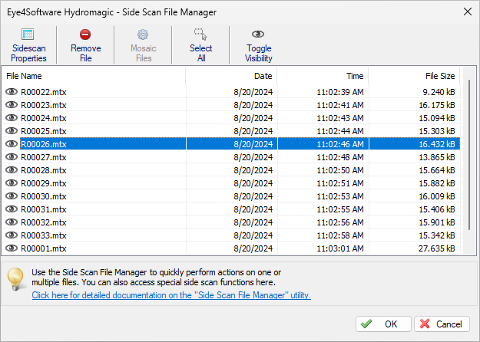The width and height of the screenshot is (480, 342).
Task: Click the 11:02:41 AM time cell
Action: tap(340, 105)
